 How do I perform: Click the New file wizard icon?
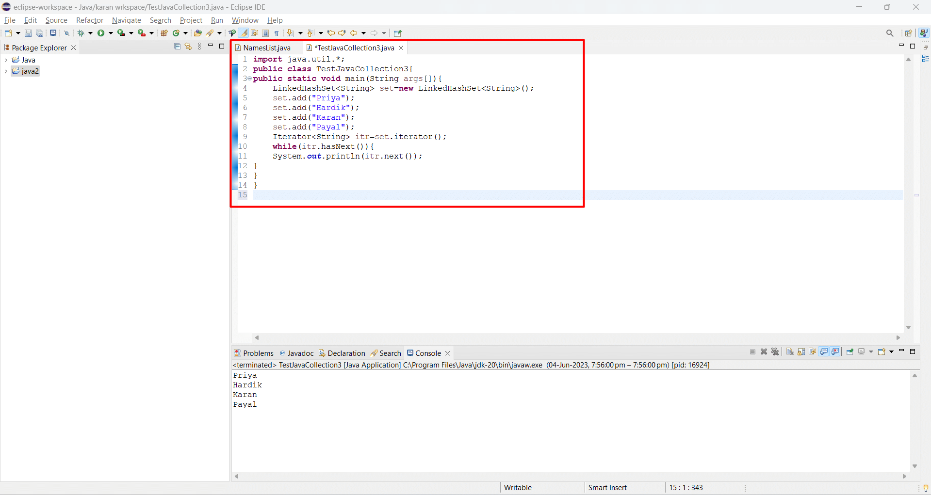click(x=8, y=33)
